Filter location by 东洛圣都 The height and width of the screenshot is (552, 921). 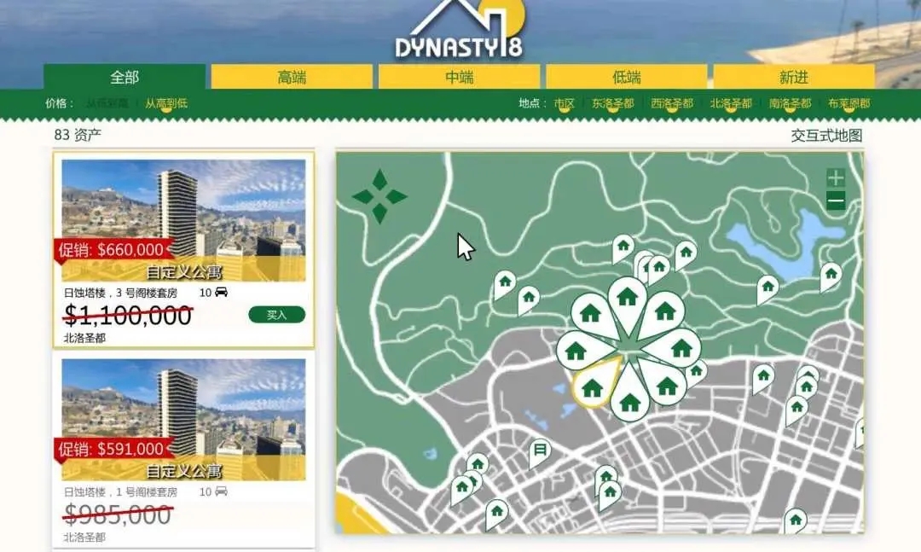click(x=612, y=103)
